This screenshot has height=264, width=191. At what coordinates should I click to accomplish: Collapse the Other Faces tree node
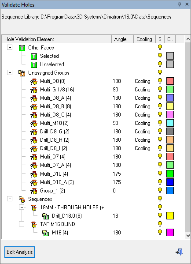pyautogui.click(x=10, y=48)
